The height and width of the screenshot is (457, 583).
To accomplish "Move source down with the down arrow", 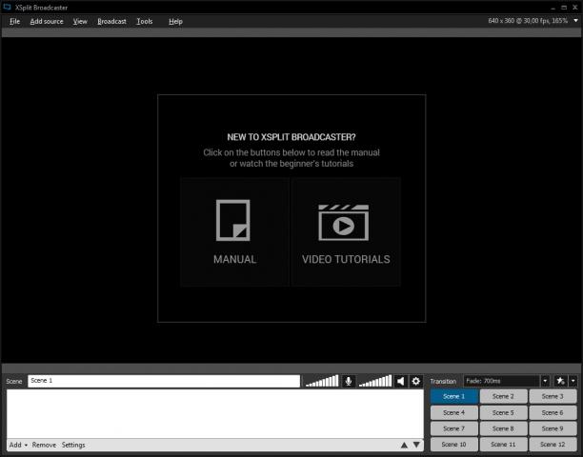I will click(416, 445).
